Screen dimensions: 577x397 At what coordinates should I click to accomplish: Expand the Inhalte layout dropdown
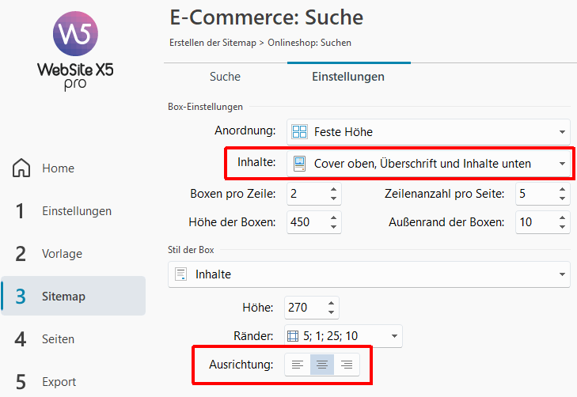click(x=561, y=164)
